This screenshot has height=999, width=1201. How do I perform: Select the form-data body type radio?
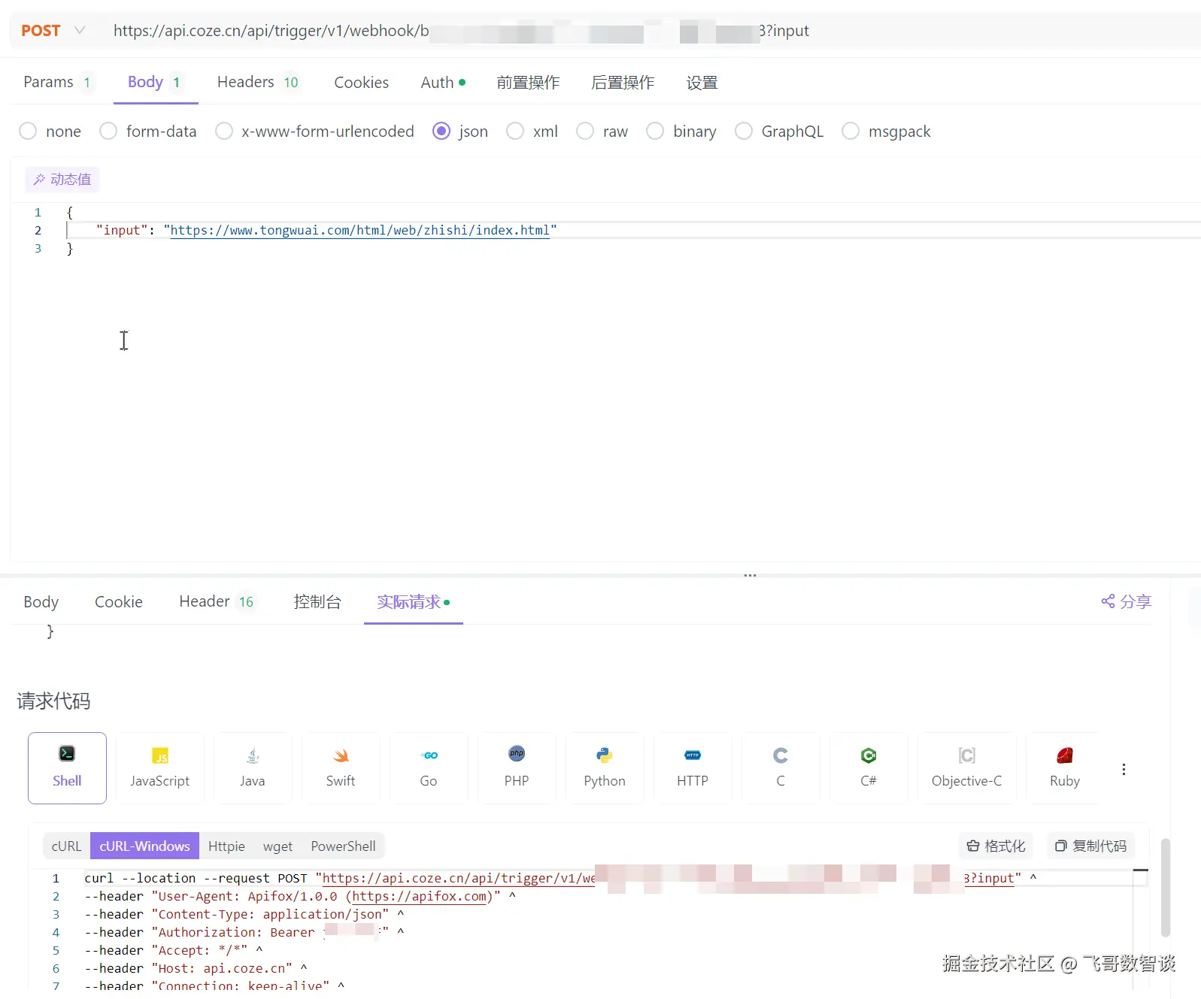[108, 132]
